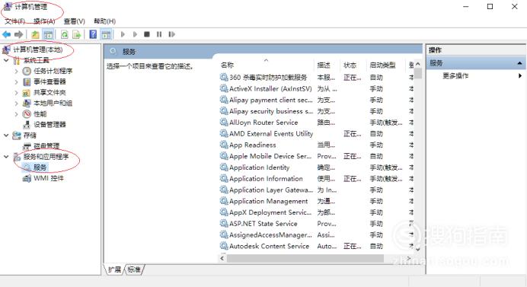Viewport: 527px width, 287px height.
Task: Select 任务计划程序 in the tree
Action: coord(53,71)
